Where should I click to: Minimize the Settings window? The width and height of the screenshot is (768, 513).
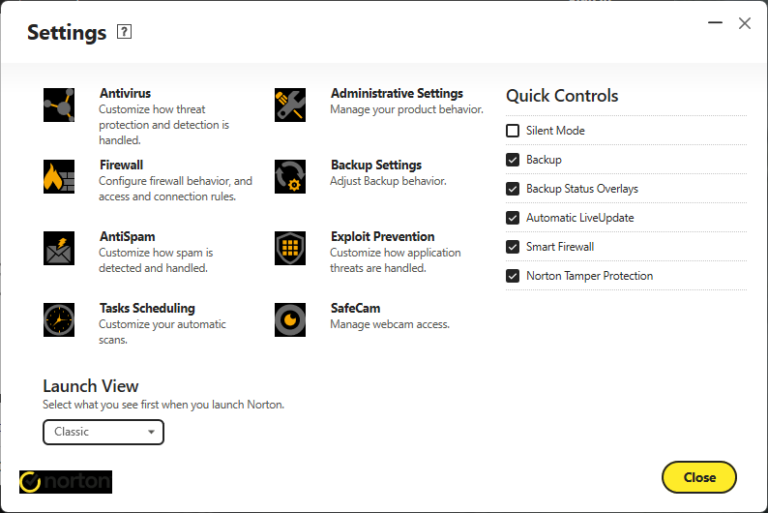pos(715,22)
